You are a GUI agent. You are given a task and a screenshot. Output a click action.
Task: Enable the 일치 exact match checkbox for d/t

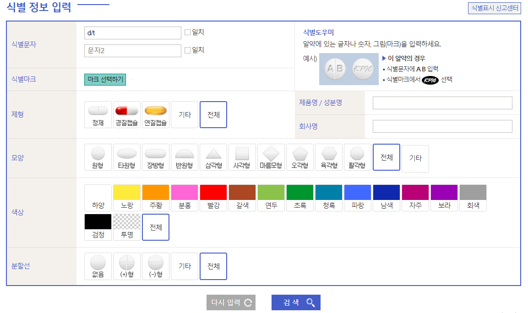pyautogui.click(x=187, y=33)
